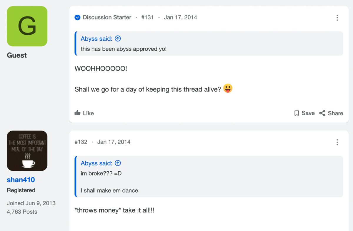353x231 pixels.
Task: Open permalink for post #132
Action: coord(81,142)
